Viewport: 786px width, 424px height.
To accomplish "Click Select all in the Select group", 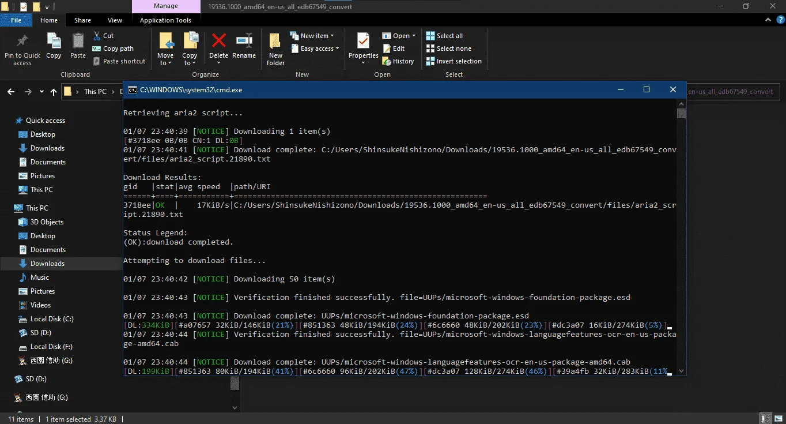I will 444,36.
